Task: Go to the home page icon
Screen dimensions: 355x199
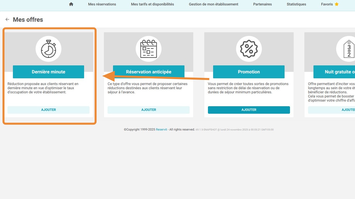Action: (x=71, y=4)
